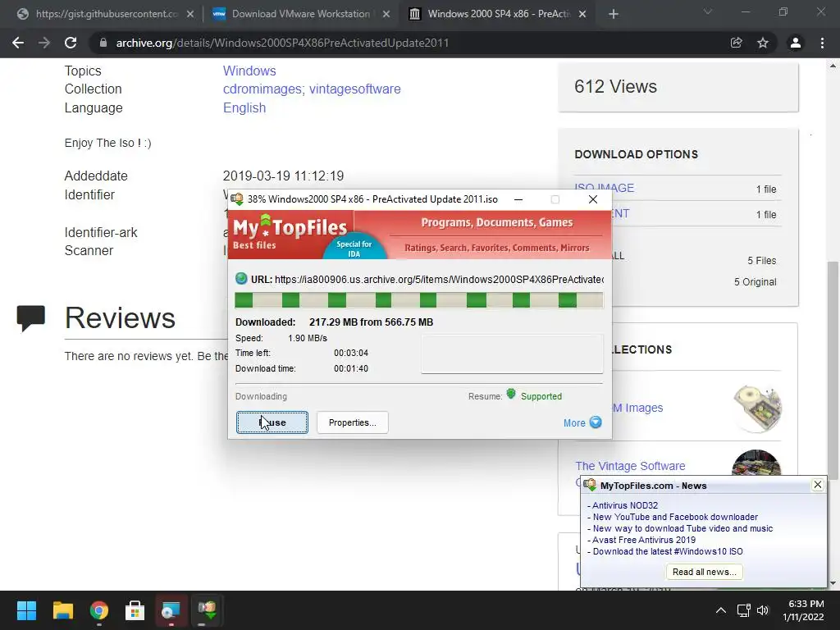Open Google Chrome from the taskbar

pyautogui.click(x=99, y=610)
